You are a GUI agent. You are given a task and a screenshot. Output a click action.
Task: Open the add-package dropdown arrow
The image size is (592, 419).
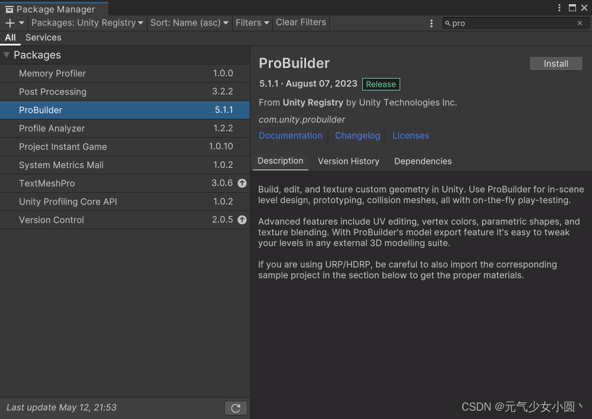click(21, 23)
